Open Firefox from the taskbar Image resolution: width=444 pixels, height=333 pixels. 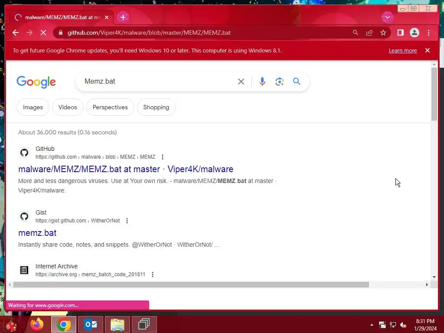tap(37, 324)
